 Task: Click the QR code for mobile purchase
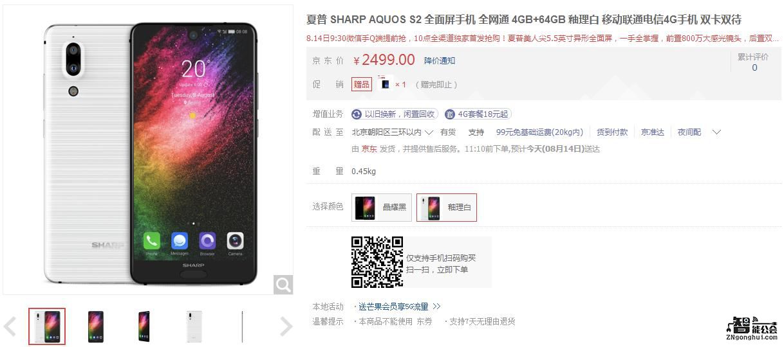tap(377, 262)
